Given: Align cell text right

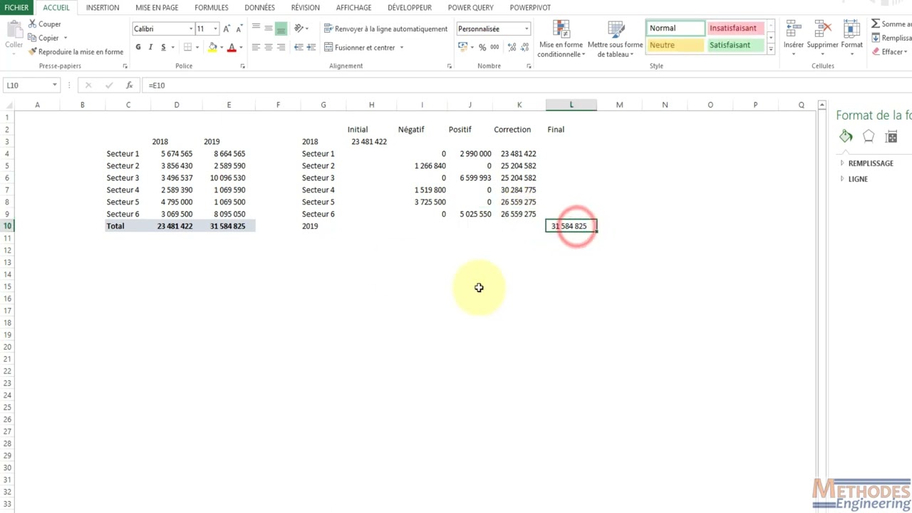Looking at the screenshot, I should point(281,47).
